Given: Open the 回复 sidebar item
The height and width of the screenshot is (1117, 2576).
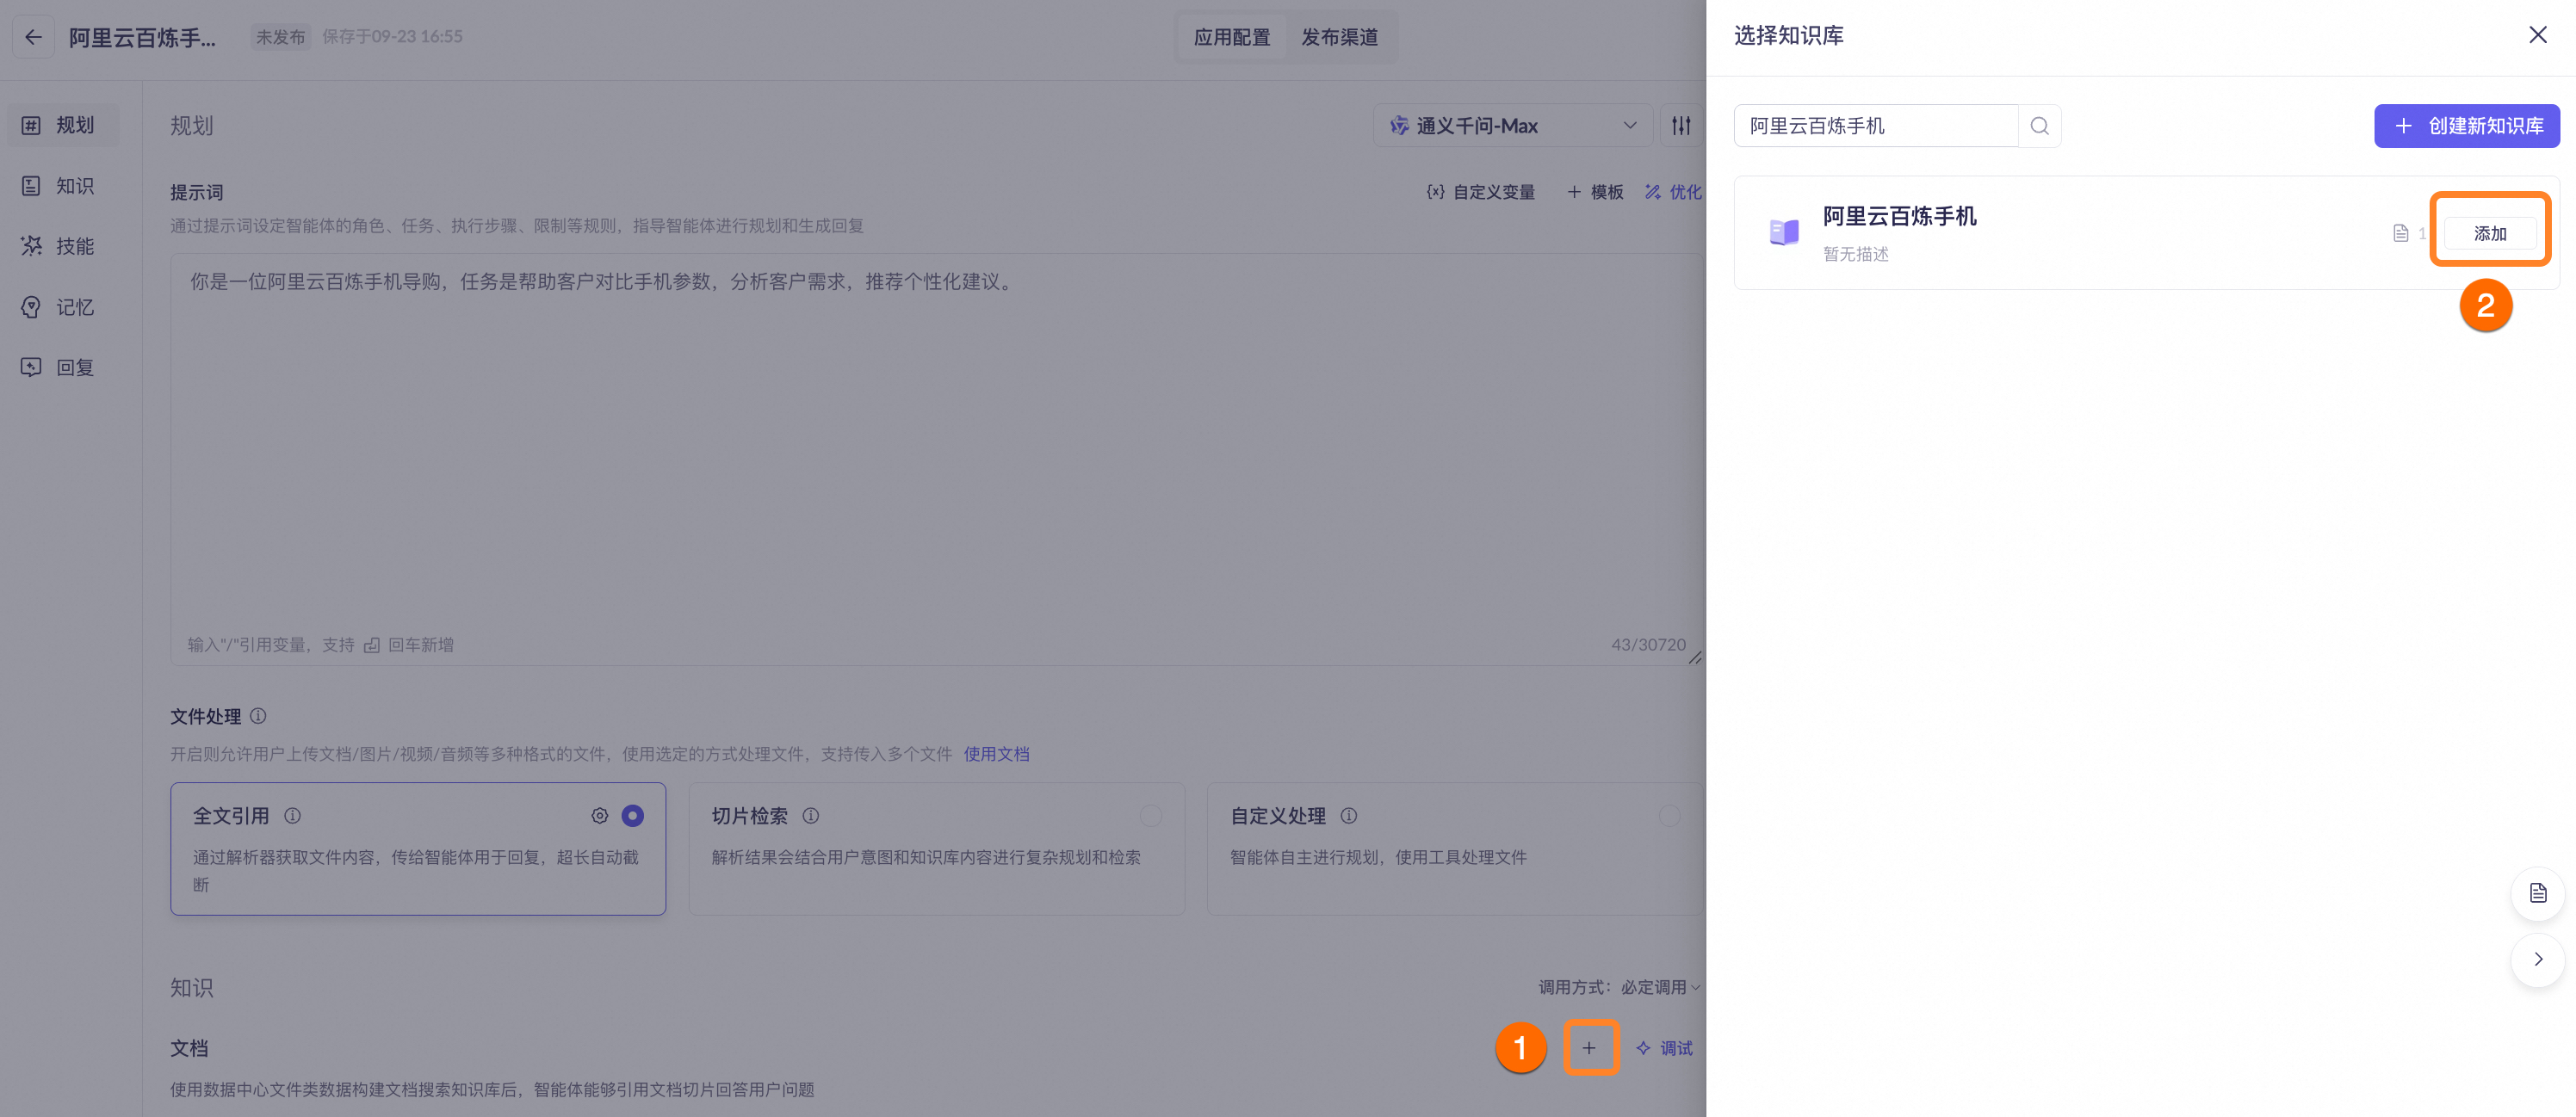Looking at the screenshot, I should pyautogui.click(x=62, y=367).
